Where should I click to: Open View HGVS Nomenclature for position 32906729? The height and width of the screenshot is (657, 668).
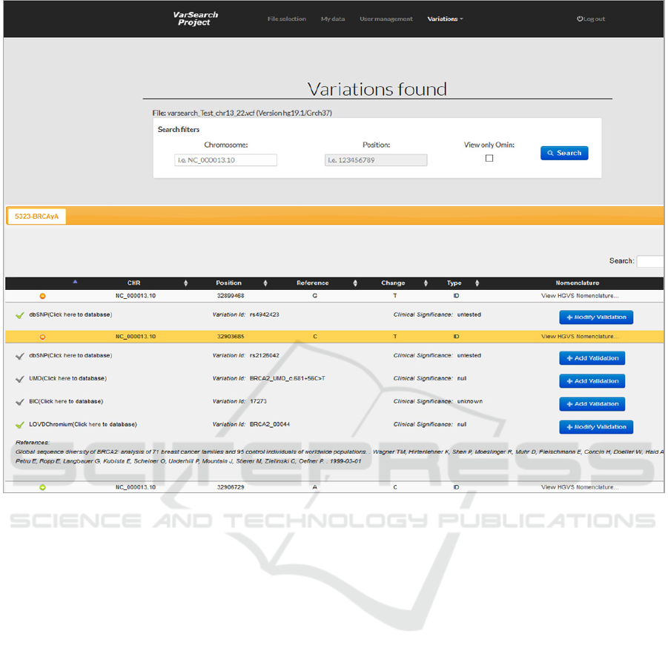coord(579,487)
